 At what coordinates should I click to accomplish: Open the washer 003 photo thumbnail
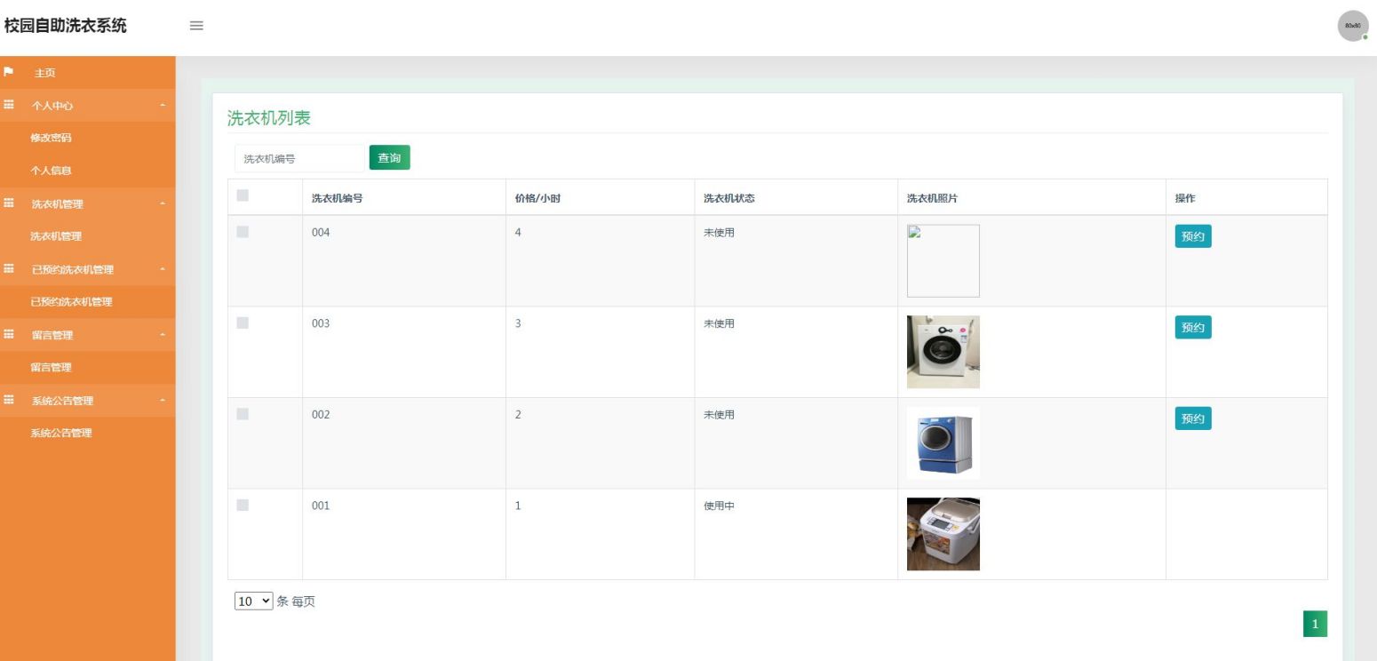[x=943, y=352]
